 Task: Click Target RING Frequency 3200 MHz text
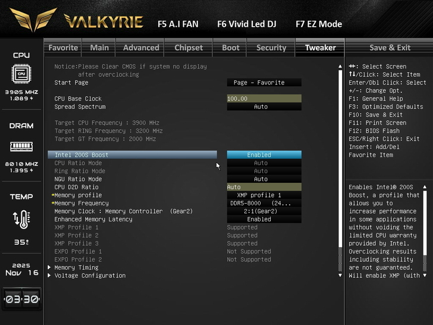click(x=108, y=131)
